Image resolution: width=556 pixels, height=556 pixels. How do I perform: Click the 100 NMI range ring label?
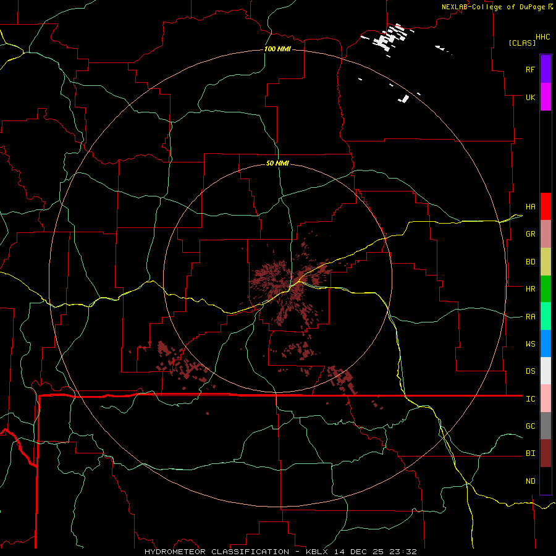point(277,49)
